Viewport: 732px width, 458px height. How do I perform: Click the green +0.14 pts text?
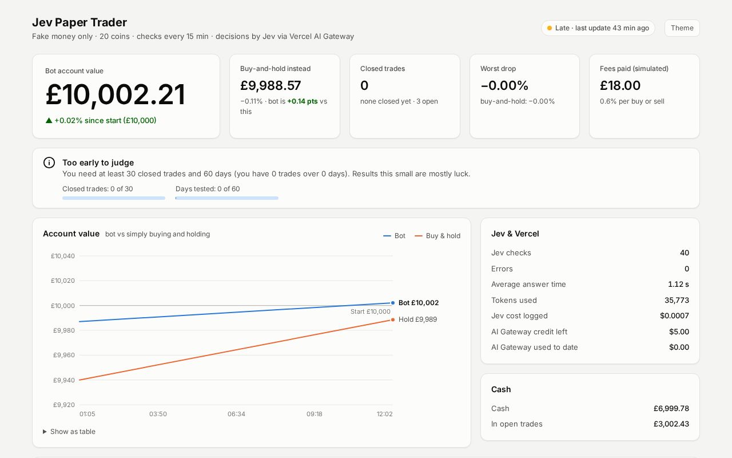[303, 101]
